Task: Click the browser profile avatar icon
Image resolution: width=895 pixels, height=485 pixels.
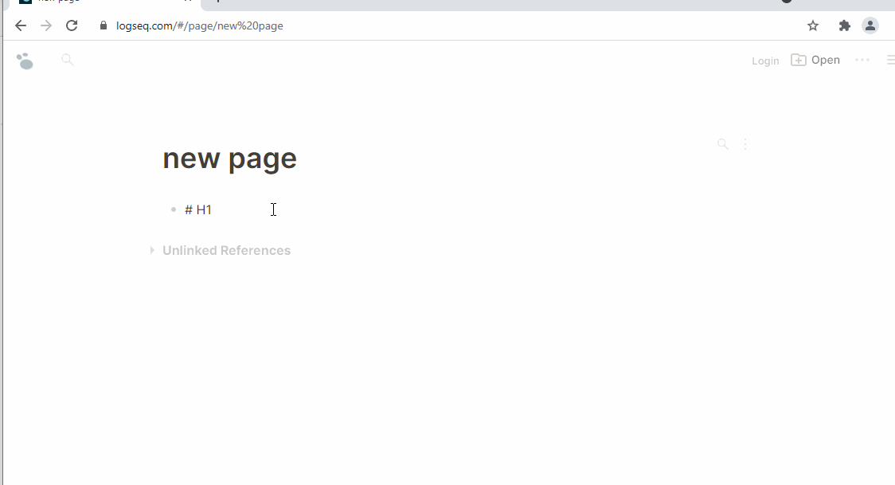Action: point(870,25)
